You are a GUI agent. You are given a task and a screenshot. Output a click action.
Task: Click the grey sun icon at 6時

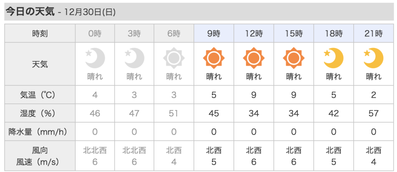(174, 58)
